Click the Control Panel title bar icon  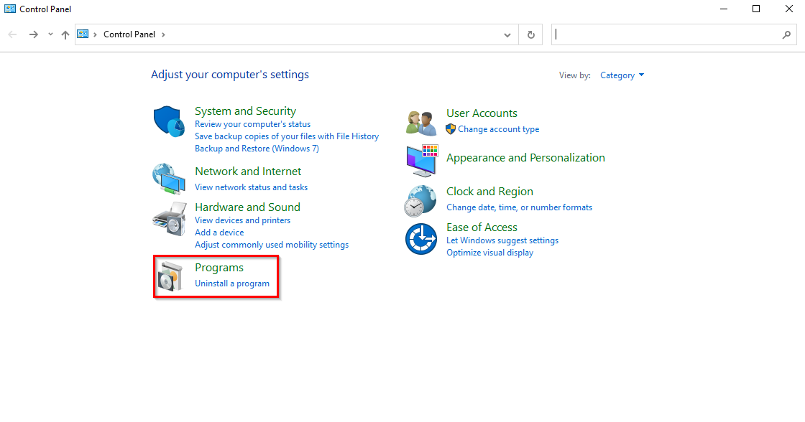(x=10, y=9)
